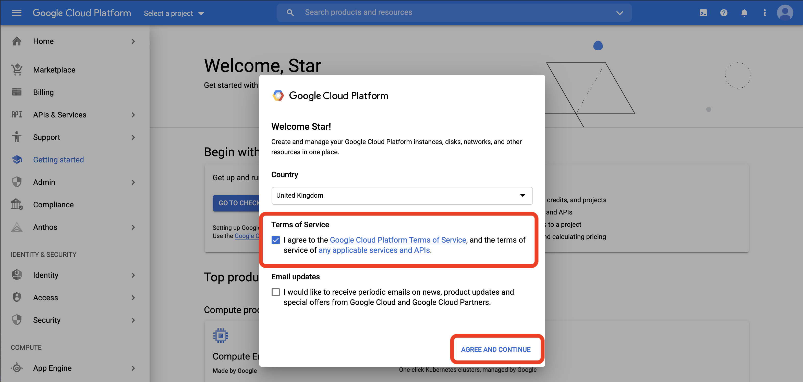Click the Access shield icon
803x382 pixels.
[17, 297]
